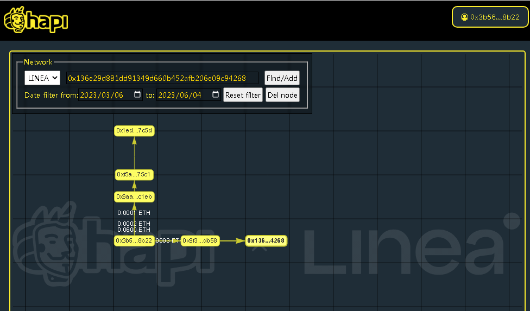Click the to date field 2023/06/04
The height and width of the screenshot is (311, 530).
(188, 95)
